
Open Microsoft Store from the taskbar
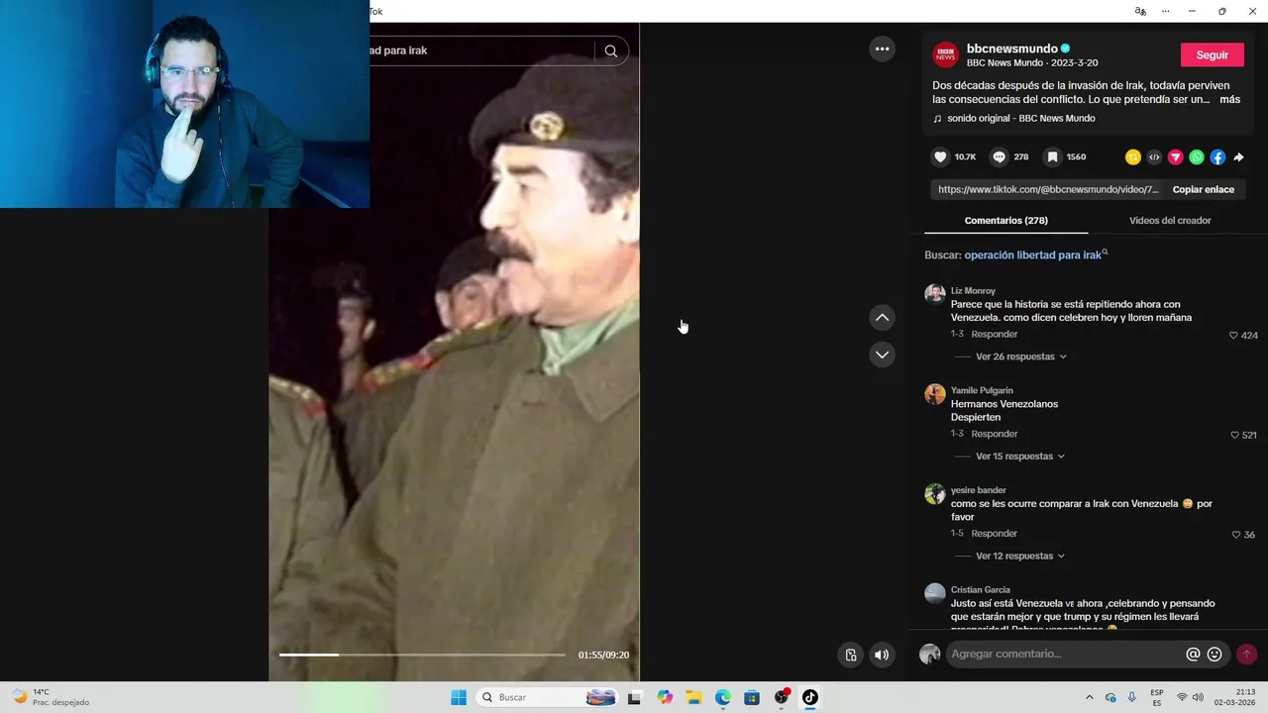coord(752,697)
